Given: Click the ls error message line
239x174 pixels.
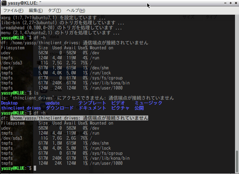Looking at the screenshot, I should point(87,98).
